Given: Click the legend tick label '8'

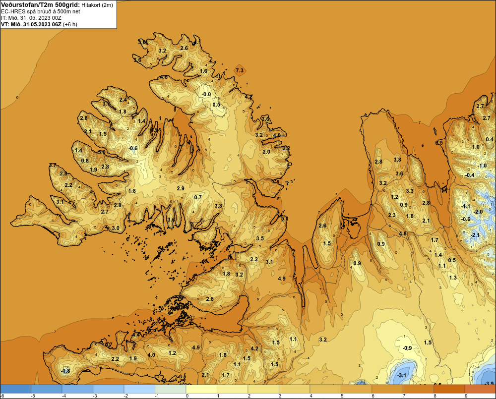Looking at the screenshot, I should click(434, 396).
